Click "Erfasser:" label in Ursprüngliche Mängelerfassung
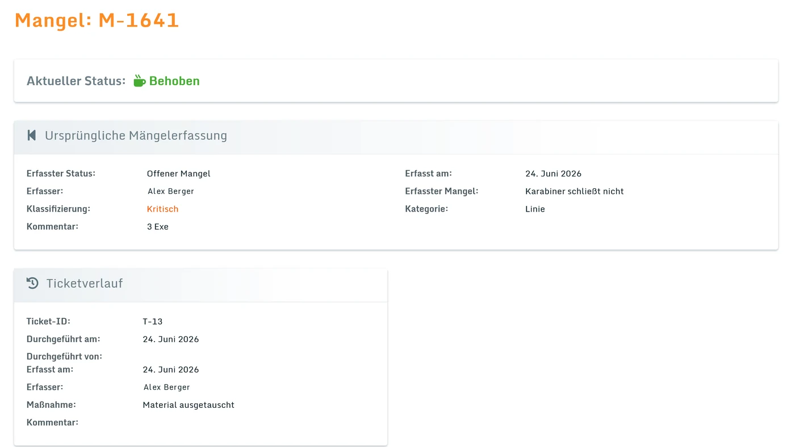The image size is (795, 447). [45, 191]
